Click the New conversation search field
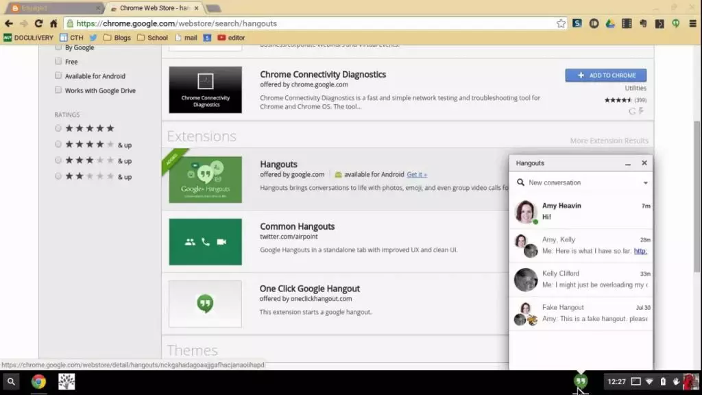 [x=582, y=182]
